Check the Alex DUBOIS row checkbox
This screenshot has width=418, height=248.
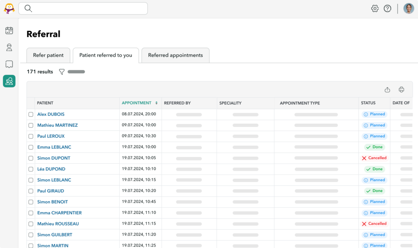31,114
